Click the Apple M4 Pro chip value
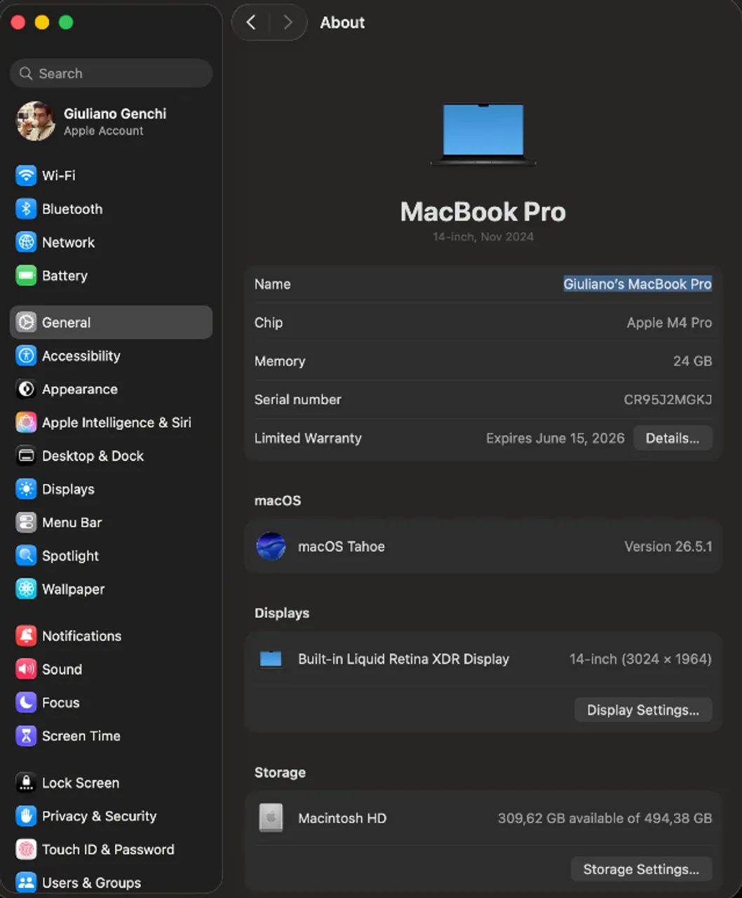The image size is (742, 898). click(669, 323)
